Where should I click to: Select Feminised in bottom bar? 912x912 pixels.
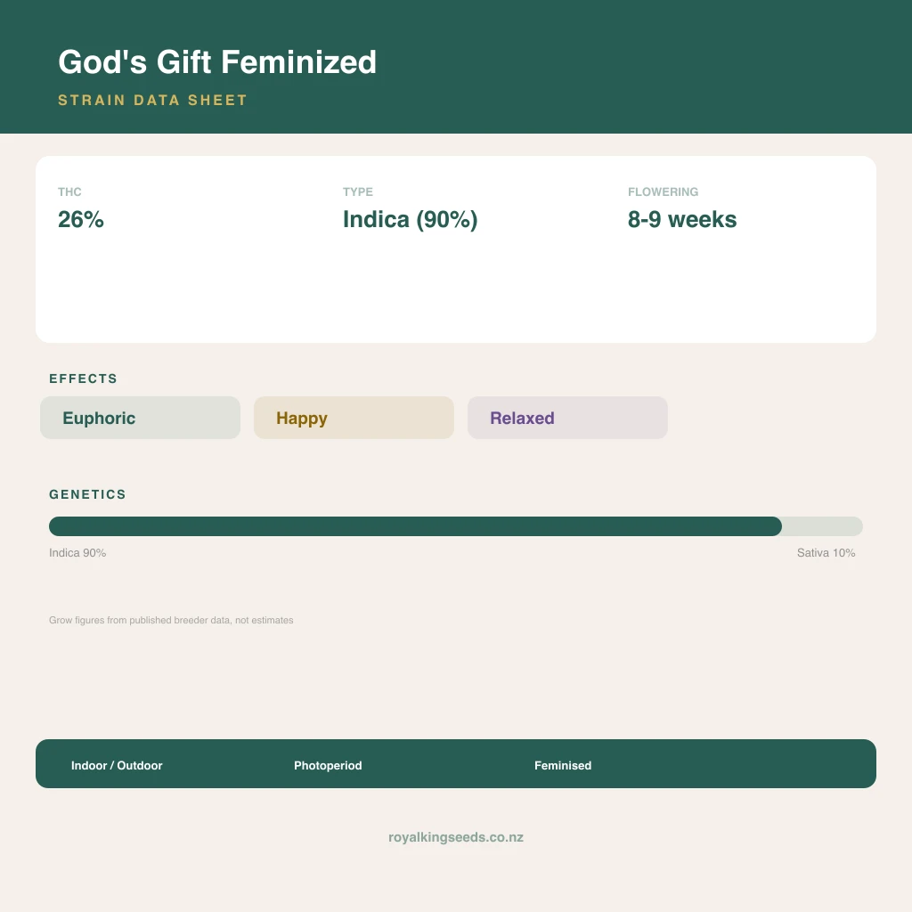coord(563,765)
